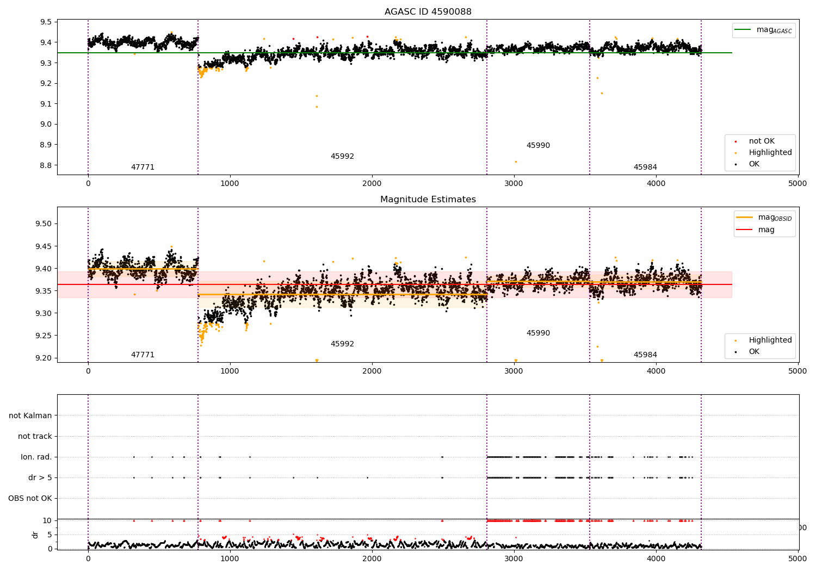Click the 'OBS not OK' axis label

30,498
